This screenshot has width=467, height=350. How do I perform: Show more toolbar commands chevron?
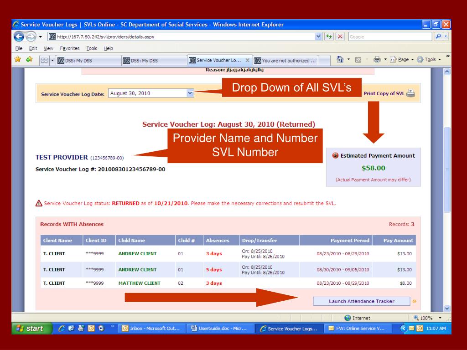448,56
